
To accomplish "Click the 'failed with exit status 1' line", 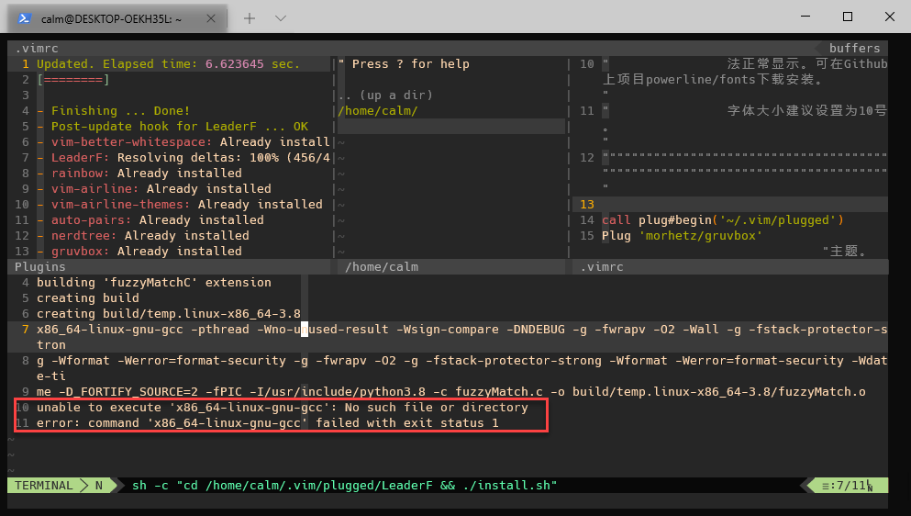I will pyautogui.click(x=268, y=423).
